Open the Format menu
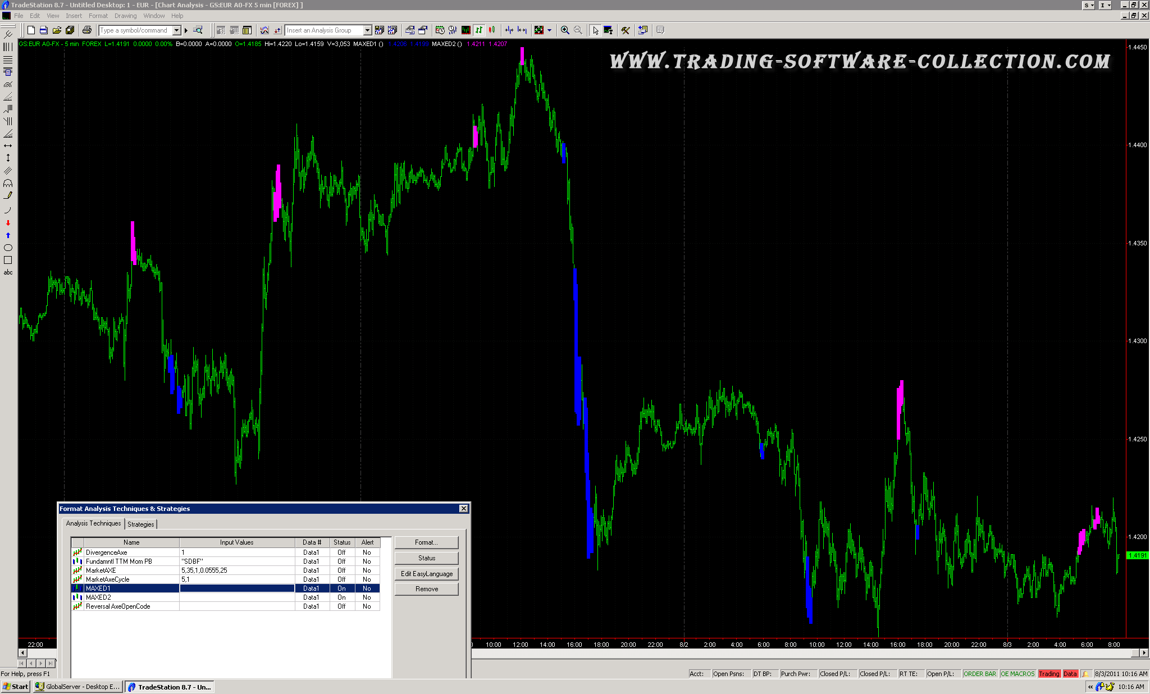1150x694 pixels. [x=98, y=16]
